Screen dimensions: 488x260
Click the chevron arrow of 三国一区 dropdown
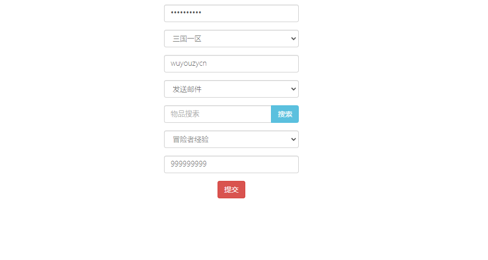(x=293, y=39)
